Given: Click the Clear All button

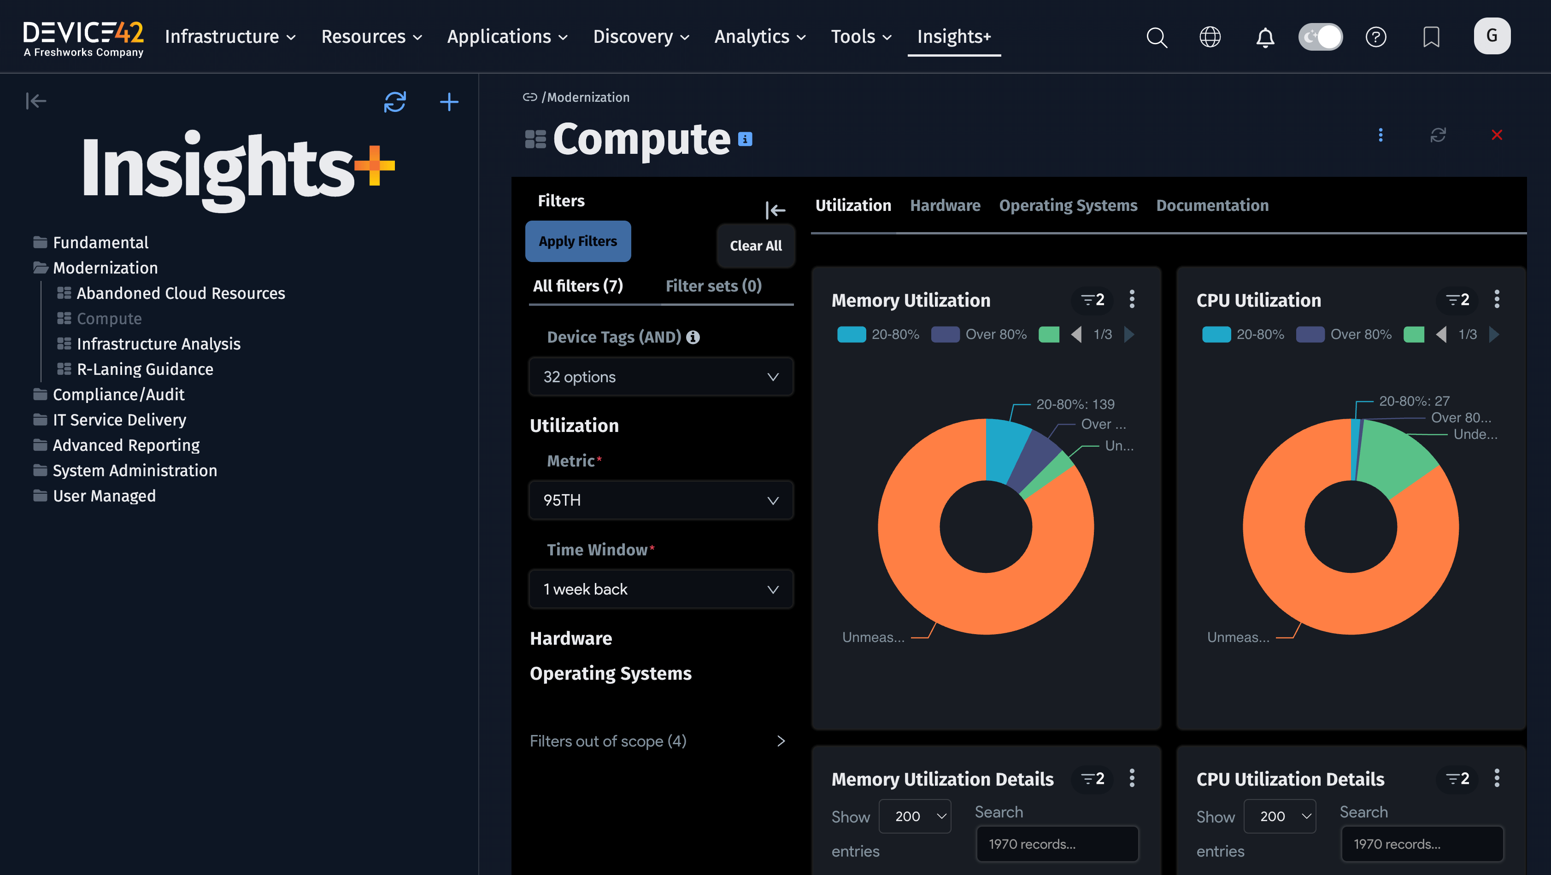Looking at the screenshot, I should pos(756,245).
